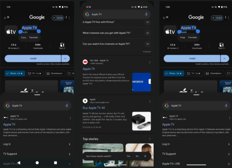The width and height of the screenshot is (232, 168).
Task: Tap YouTube channel icon in middle screen
Action: pos(85,62)
